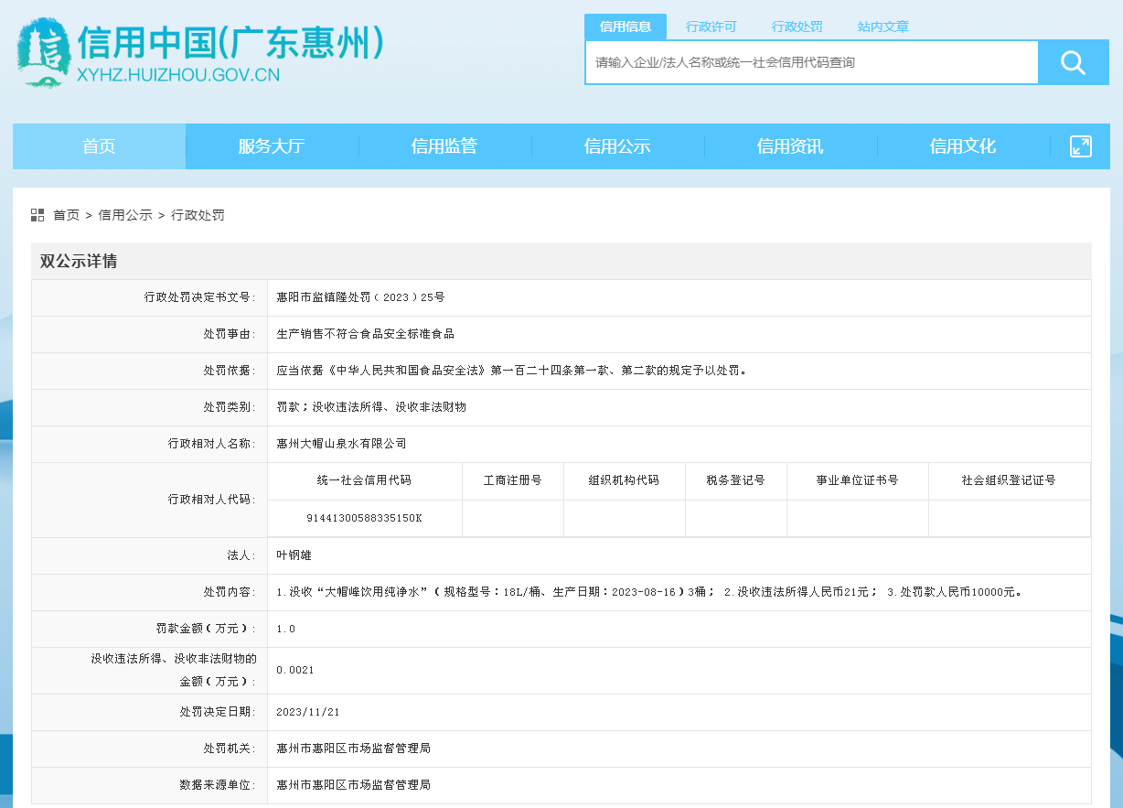Screen dimensions: 1123x808
Task: Click the Credit China Huizhou logo emblem
Action: tap(43, 53)
